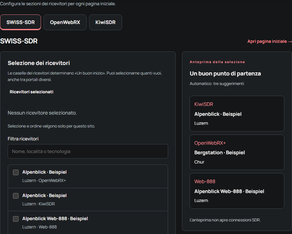Click "L'anteprima non apre connessioni SDR." note

point(225,220)
